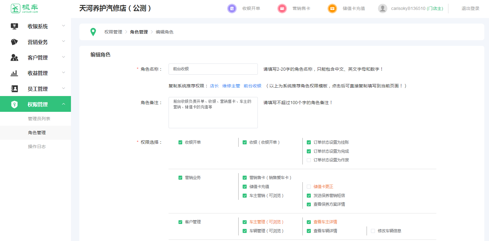
Task: Click 退出登录 to log out
Action: point(470,8)
